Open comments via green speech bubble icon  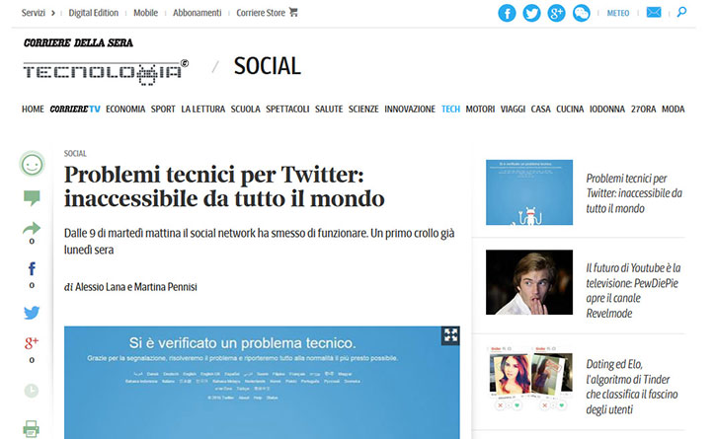[32, 198]
